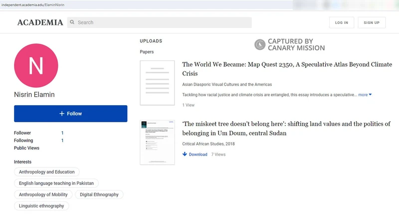
Task: Click the blue download arrow icon
Action: coord(185,154)
